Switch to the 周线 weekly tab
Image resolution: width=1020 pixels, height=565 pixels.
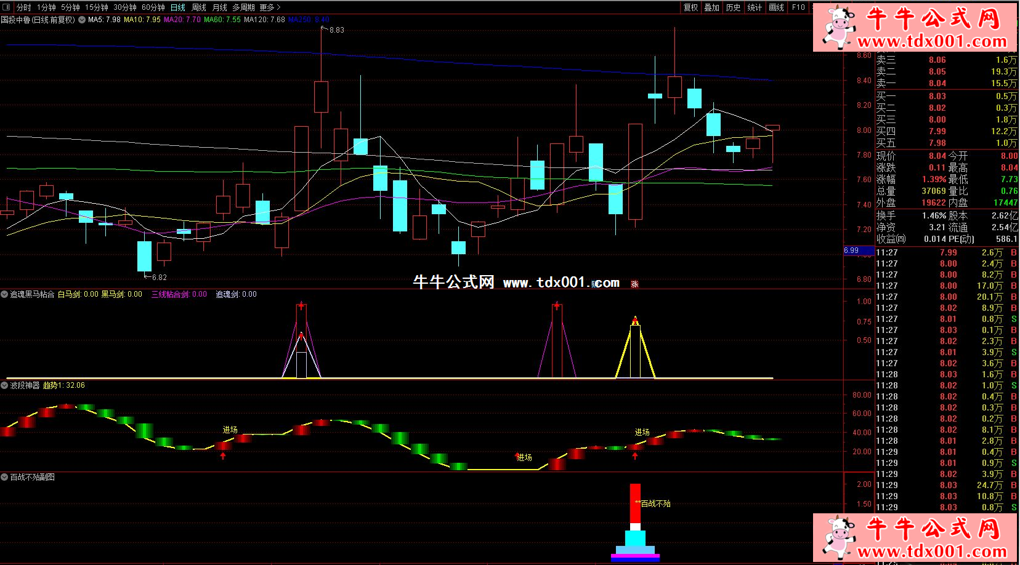[199, 7]
